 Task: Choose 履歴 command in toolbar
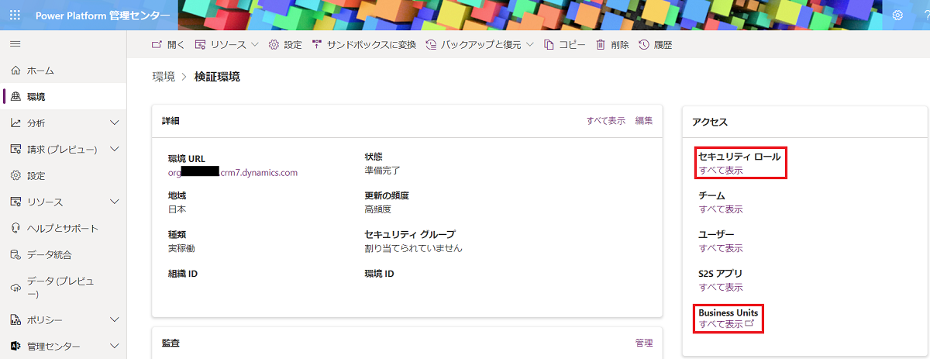pos(655,45)
